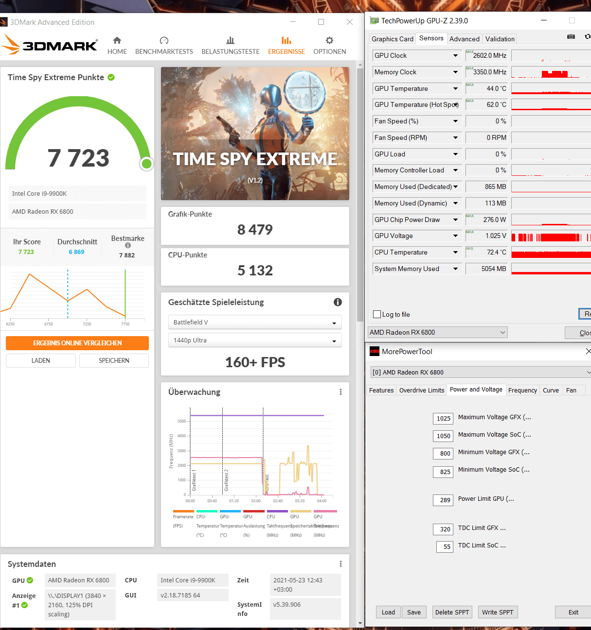Click the SPEICHERN button
This screenshot has width=591, height=630.
point(114,360)
